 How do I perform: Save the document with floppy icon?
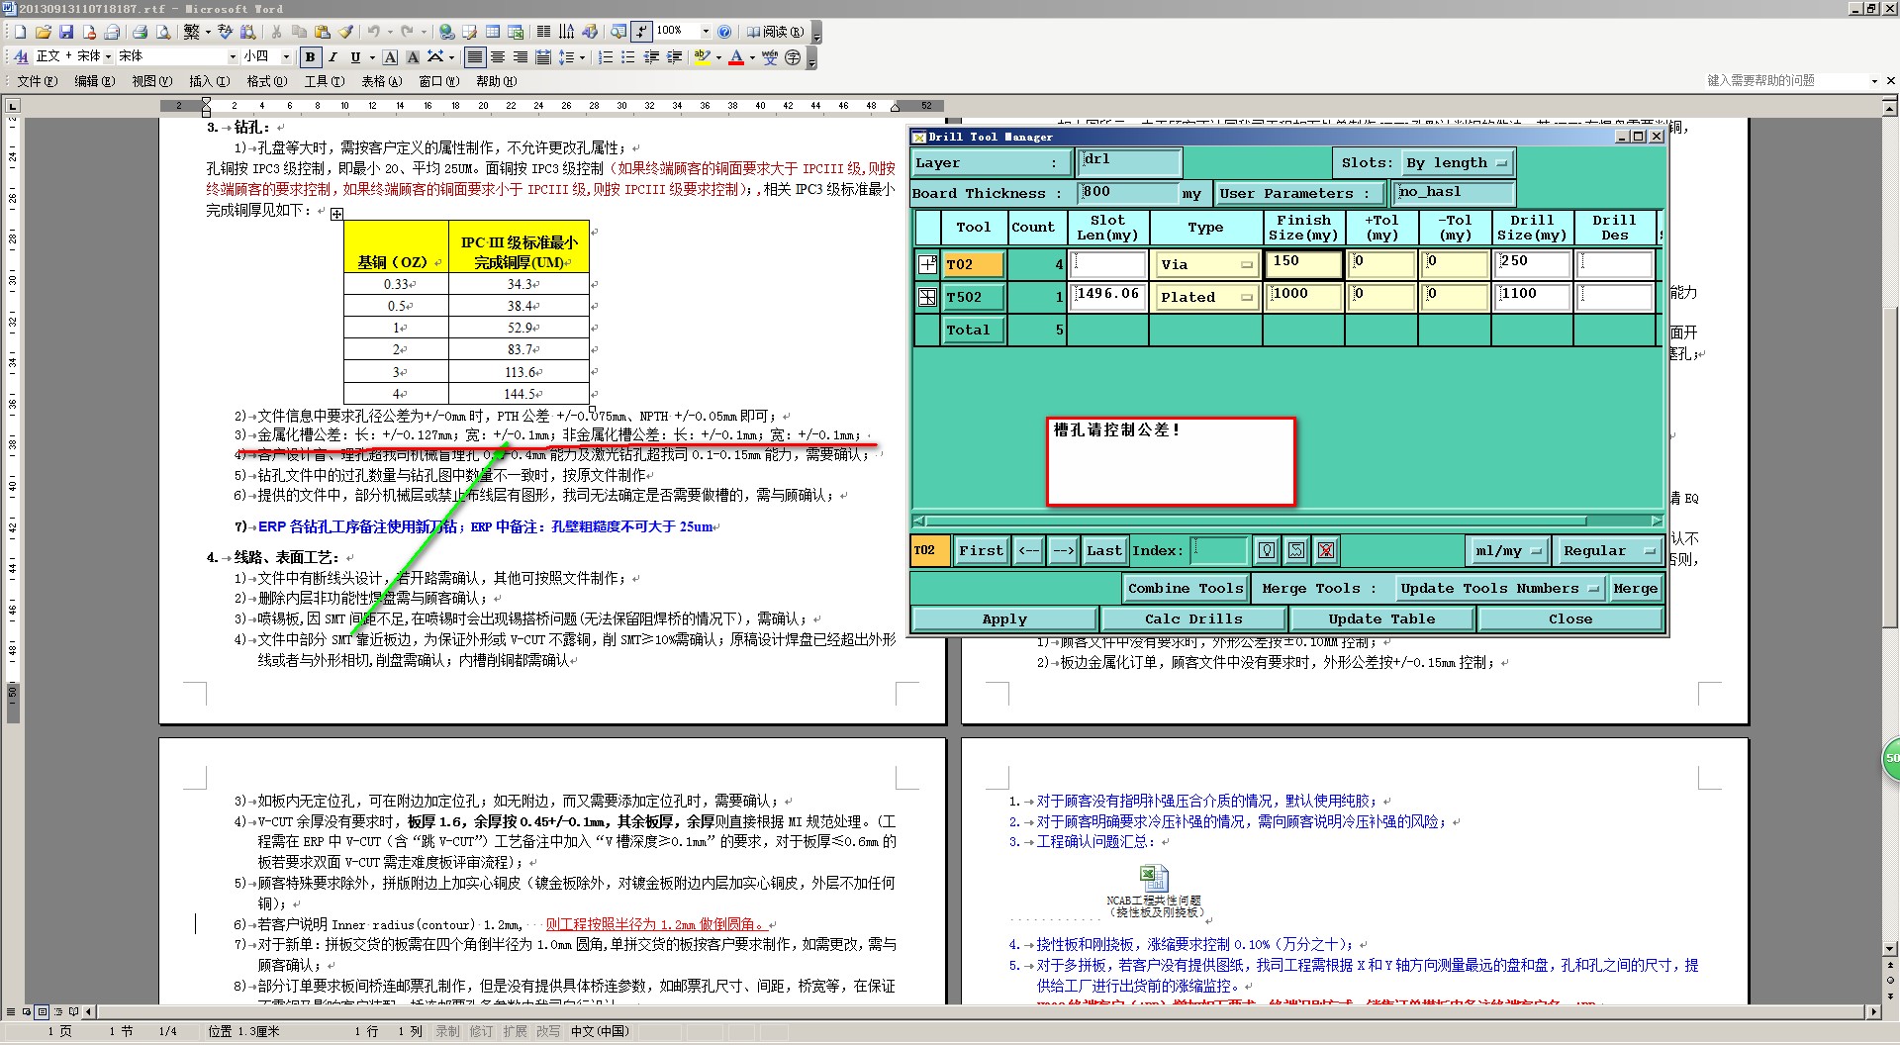point(66,32)
